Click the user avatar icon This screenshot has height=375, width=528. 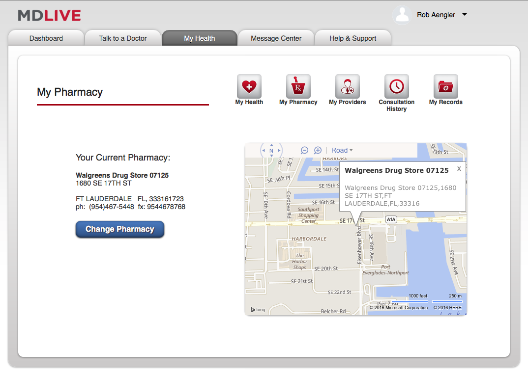click(402, 15)
